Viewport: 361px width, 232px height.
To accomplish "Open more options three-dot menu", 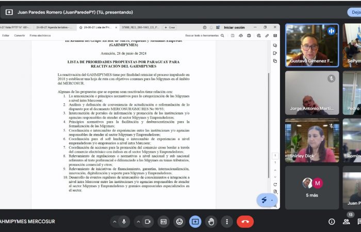I will click(227, 222).
